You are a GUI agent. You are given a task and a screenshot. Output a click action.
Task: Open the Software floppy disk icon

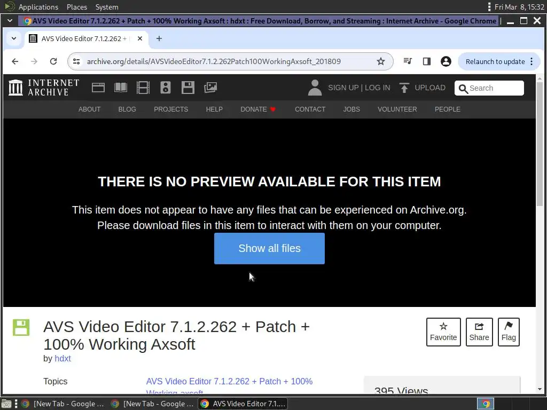pyautogui.click(x=188, y=88)
